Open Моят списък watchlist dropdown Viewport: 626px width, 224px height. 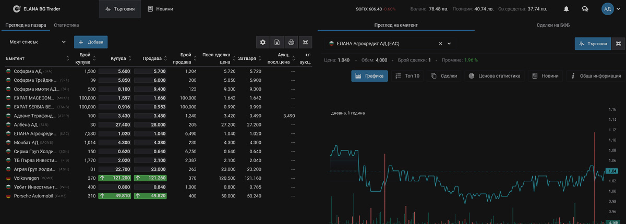coord(38,42)
